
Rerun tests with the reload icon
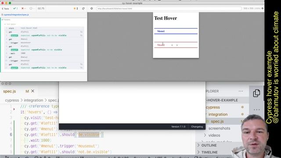pos(83,8)
